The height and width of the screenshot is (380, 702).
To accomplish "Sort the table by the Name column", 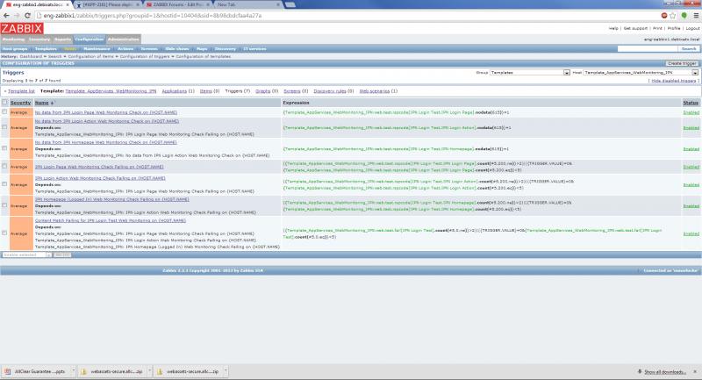I will pyautogui.click(x=41, y=103).
